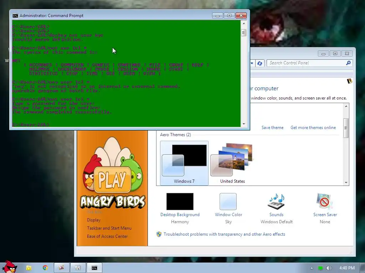Open the volume speaker tray icon
The width and height of the screenshot is (365, 273).
tap(329, 268)
